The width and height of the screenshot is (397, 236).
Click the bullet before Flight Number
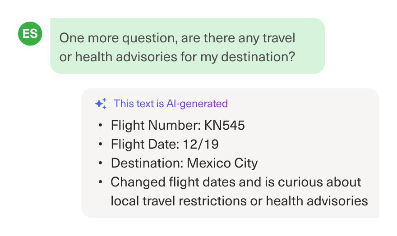(x=101, y=125)
